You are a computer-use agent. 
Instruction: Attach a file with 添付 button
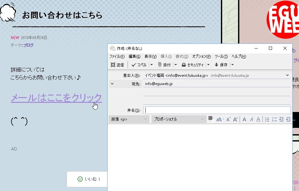tap(164, 65)
